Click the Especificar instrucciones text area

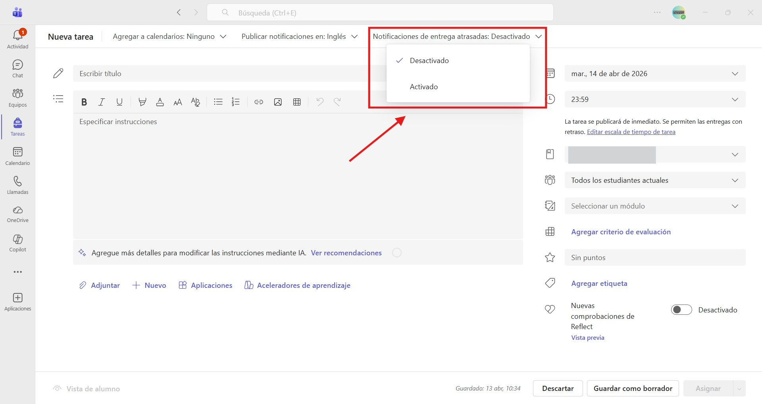pyautogui.click(x=298, y=176)
